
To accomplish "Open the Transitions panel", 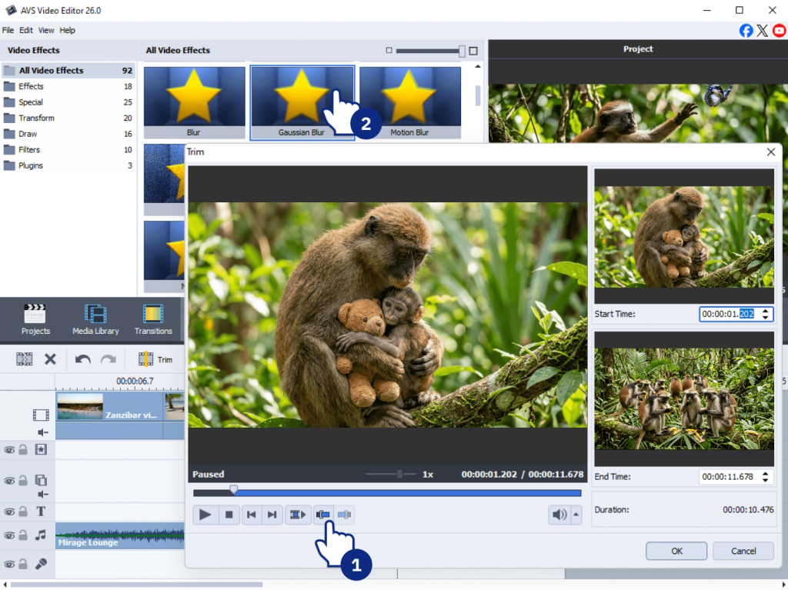I will (153, 319).
